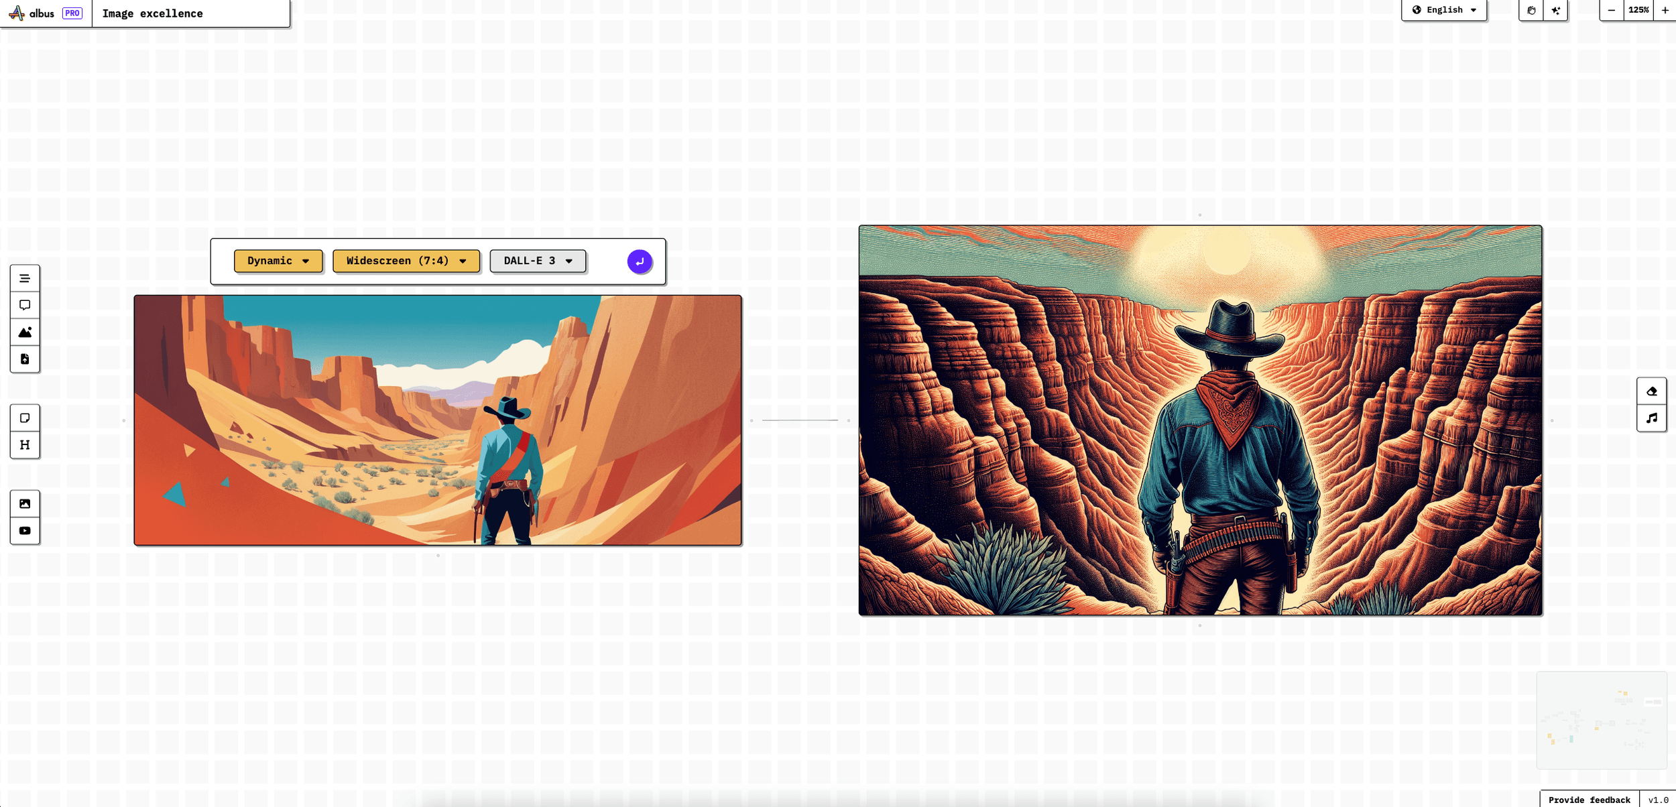The image size is (1676, 807).
Task: Click the picture insert icon
Action: [x=25, y=504]
